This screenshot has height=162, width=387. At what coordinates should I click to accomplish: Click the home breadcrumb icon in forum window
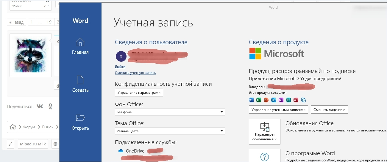pos(13,127)
